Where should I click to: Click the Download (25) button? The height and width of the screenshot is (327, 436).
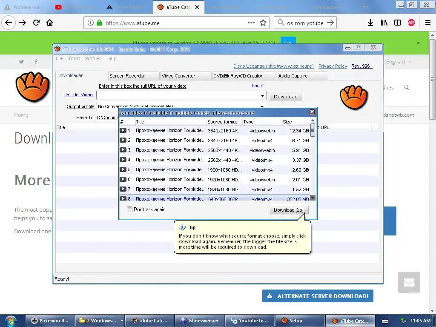(288, 209)
